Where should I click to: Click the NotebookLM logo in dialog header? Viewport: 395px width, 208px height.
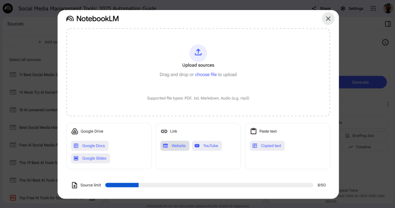click(92, 19)
